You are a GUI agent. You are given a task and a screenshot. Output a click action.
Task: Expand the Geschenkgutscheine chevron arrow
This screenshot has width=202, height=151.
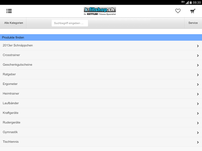(x=198, y=65)
